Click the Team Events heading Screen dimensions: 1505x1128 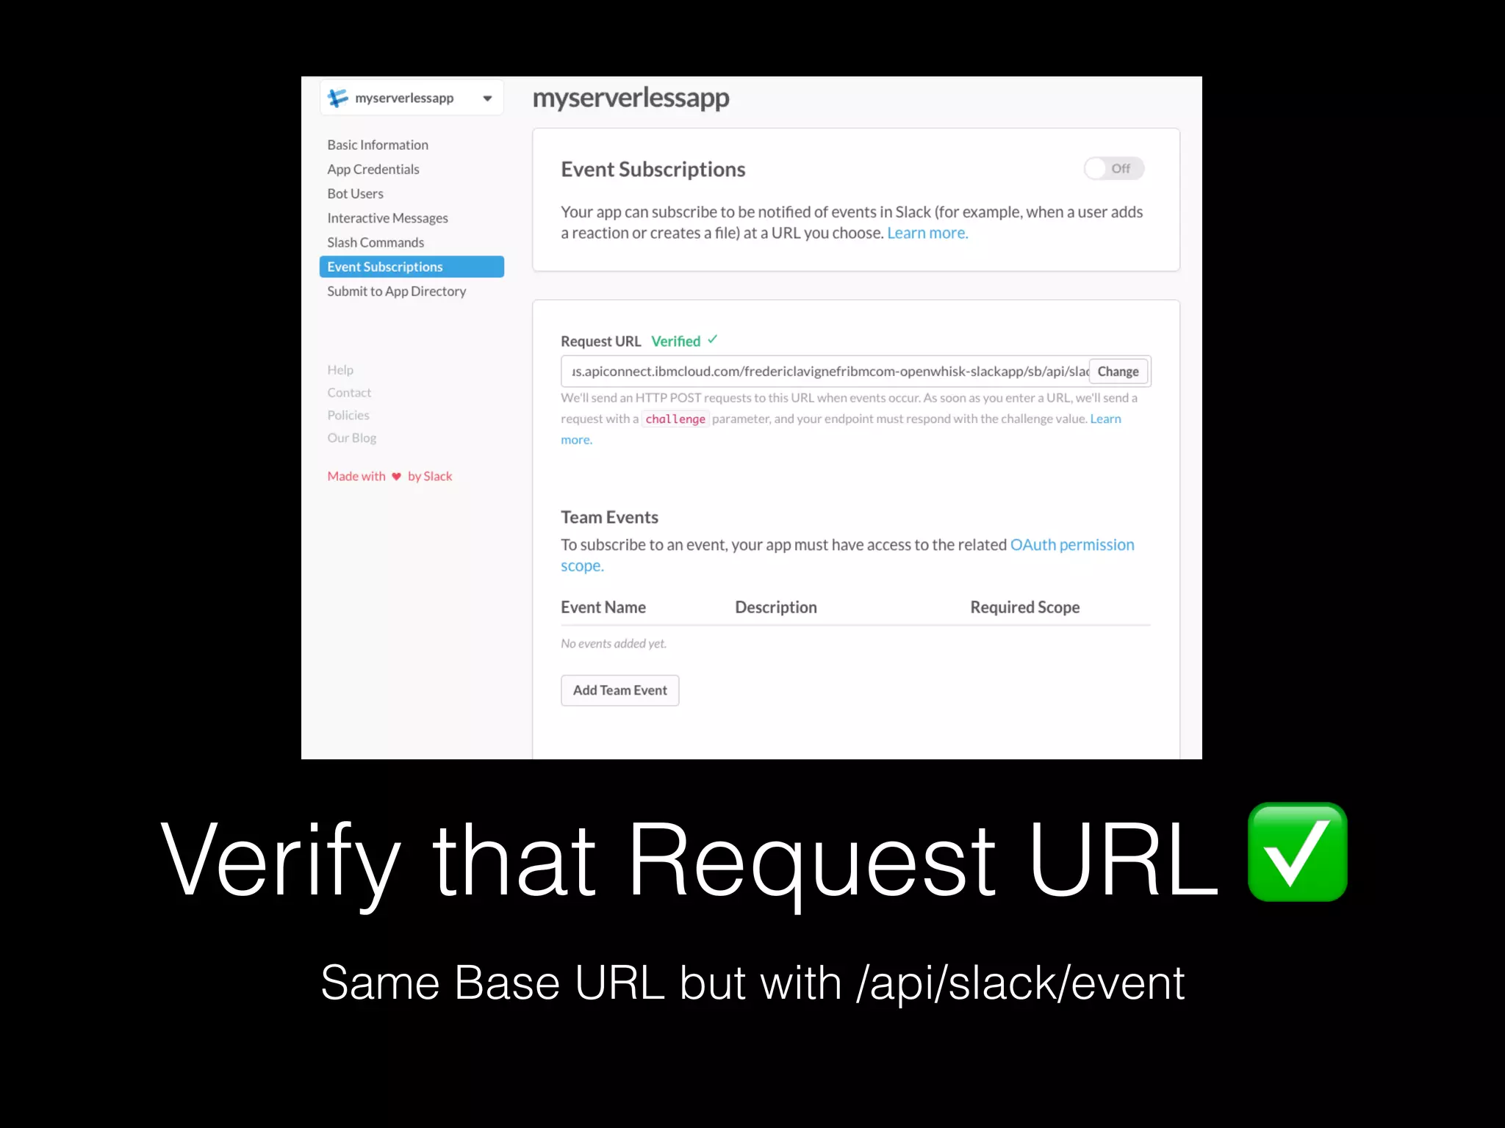[x=609, y=517]
